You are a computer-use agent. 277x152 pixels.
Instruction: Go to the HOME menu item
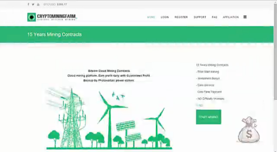point(151,17)
